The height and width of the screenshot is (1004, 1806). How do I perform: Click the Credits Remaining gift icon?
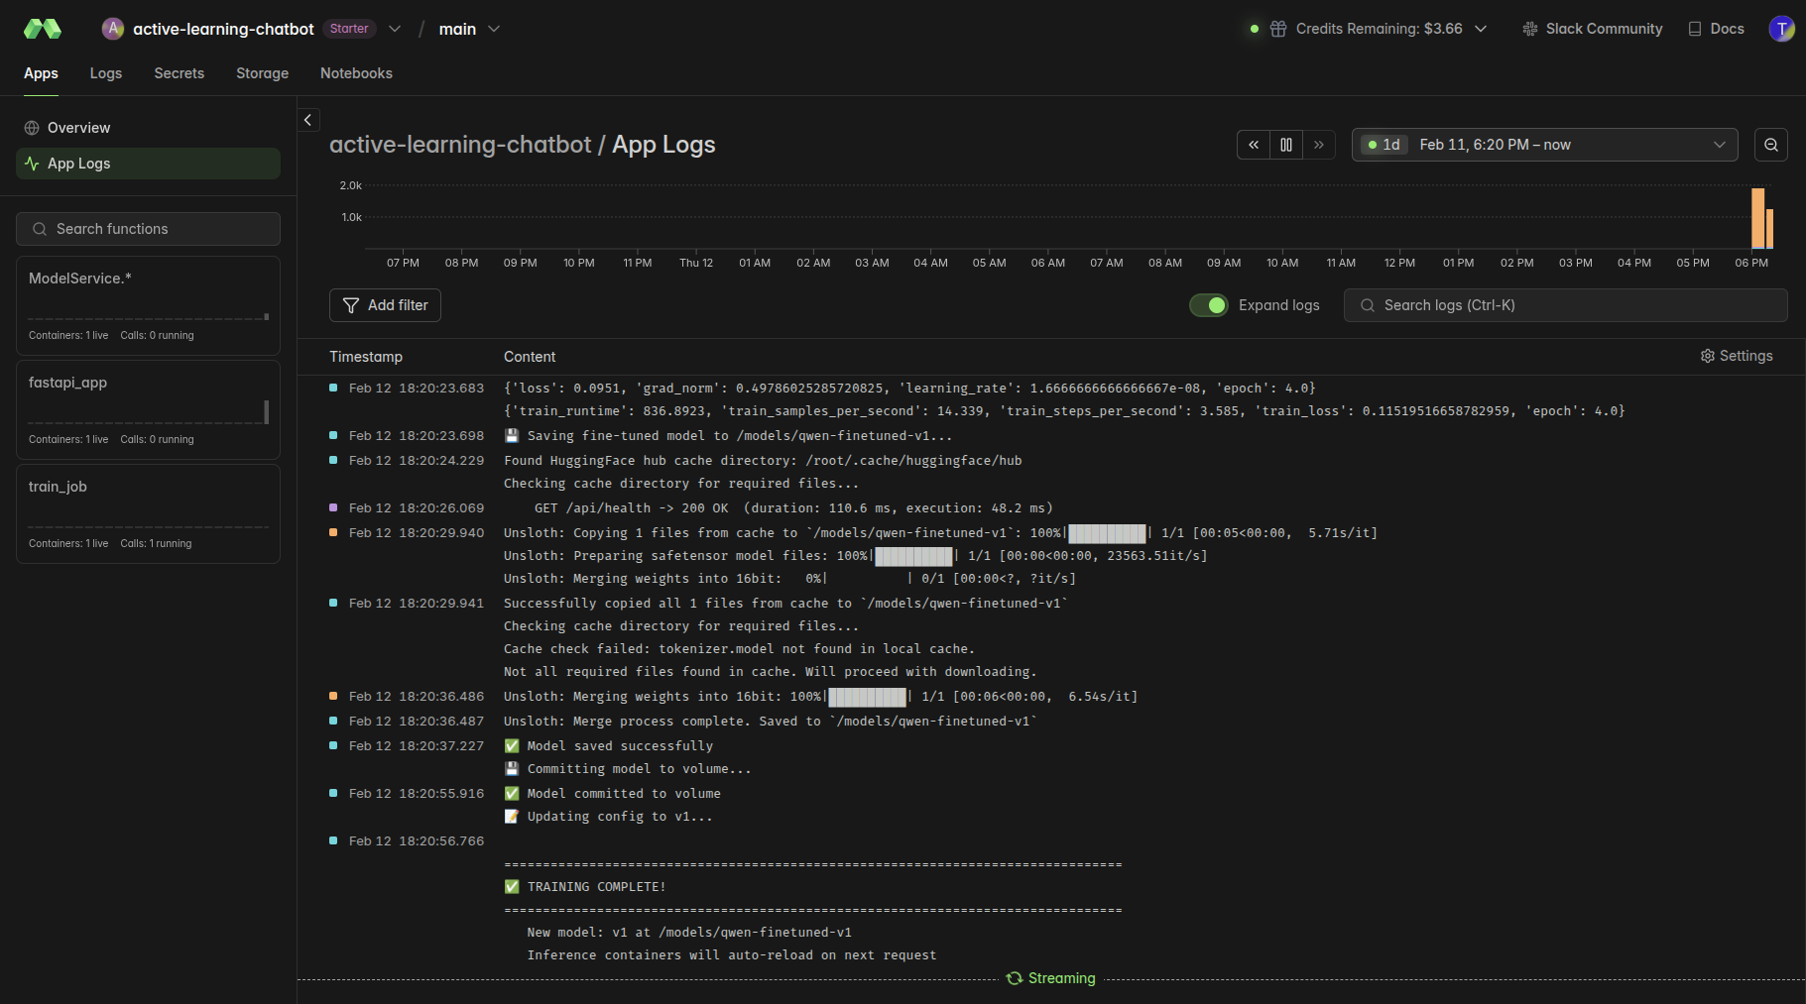(1278, 29)
